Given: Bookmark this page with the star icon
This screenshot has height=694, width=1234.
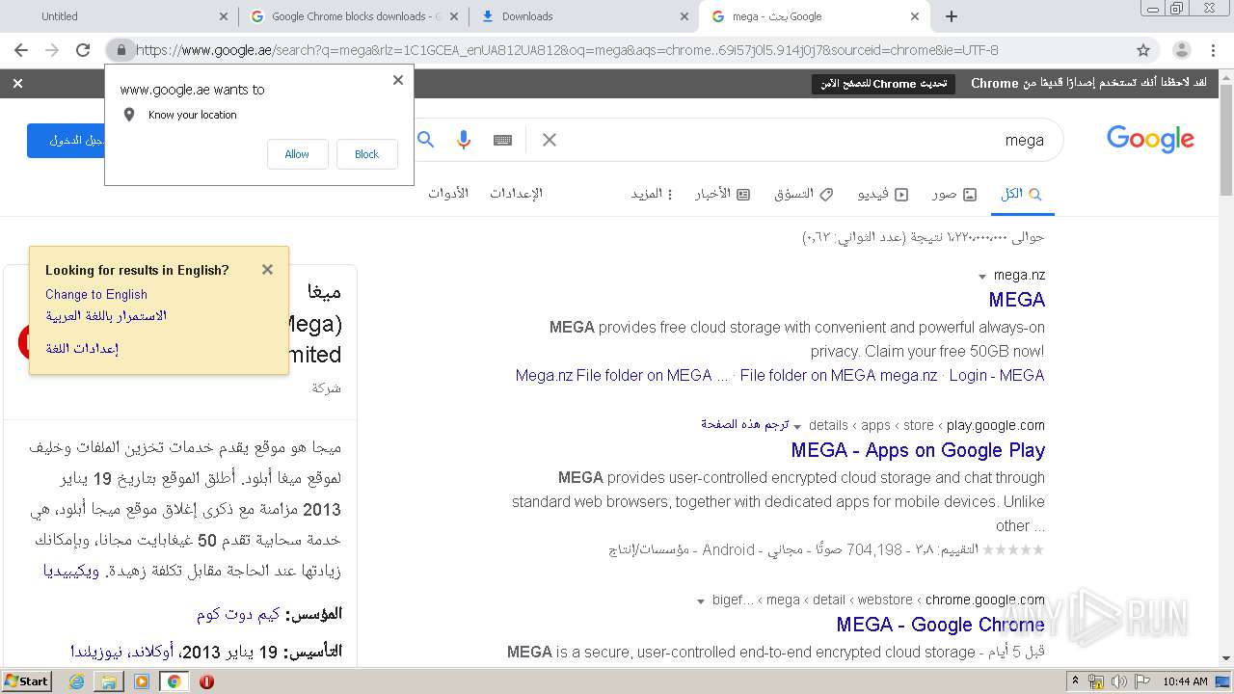Looking at the screenshot, I should (1143, 50).
